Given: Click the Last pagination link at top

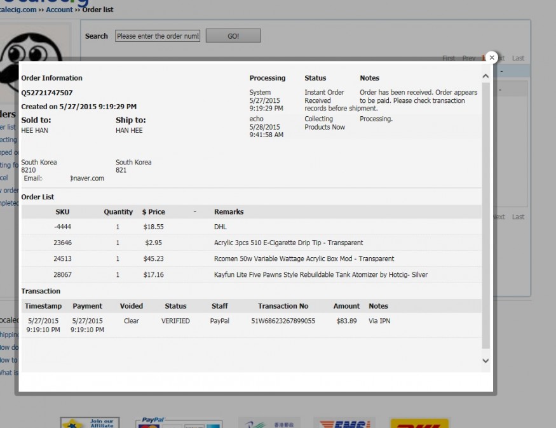Looking at the screenshot, I should 518,58.
